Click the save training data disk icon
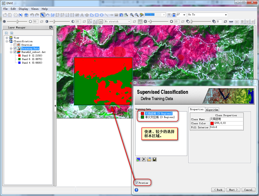259x196 pixels. 154,159
